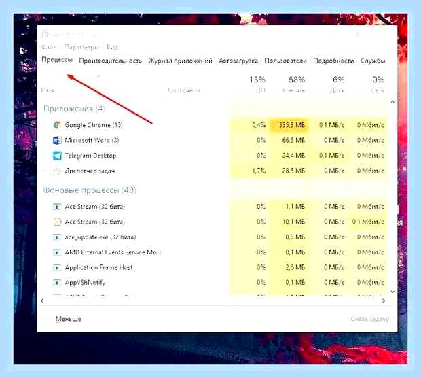
Task: Open the Журнал приложений tab
Action: point(180,61)
